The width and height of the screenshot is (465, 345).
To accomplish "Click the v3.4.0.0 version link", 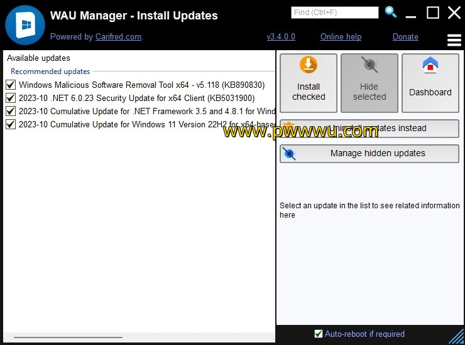I will [x=281, y=37].
